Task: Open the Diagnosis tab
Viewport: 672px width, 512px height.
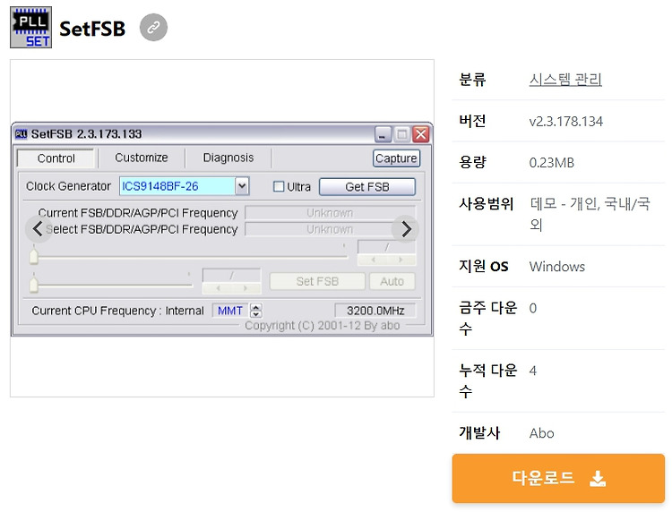Action: click(228, 158)
